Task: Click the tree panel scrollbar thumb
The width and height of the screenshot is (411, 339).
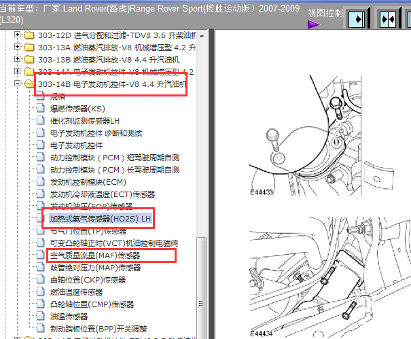Action: point(202,288)
